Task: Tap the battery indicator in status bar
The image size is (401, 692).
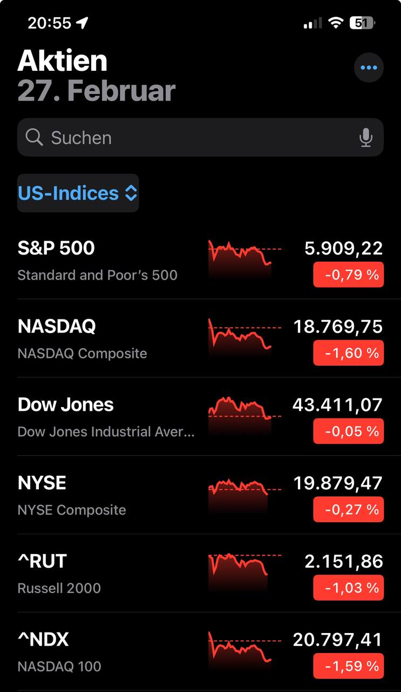Action: click(362, 23)
